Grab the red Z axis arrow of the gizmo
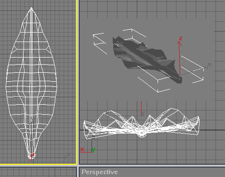 (x=180, y=56)
